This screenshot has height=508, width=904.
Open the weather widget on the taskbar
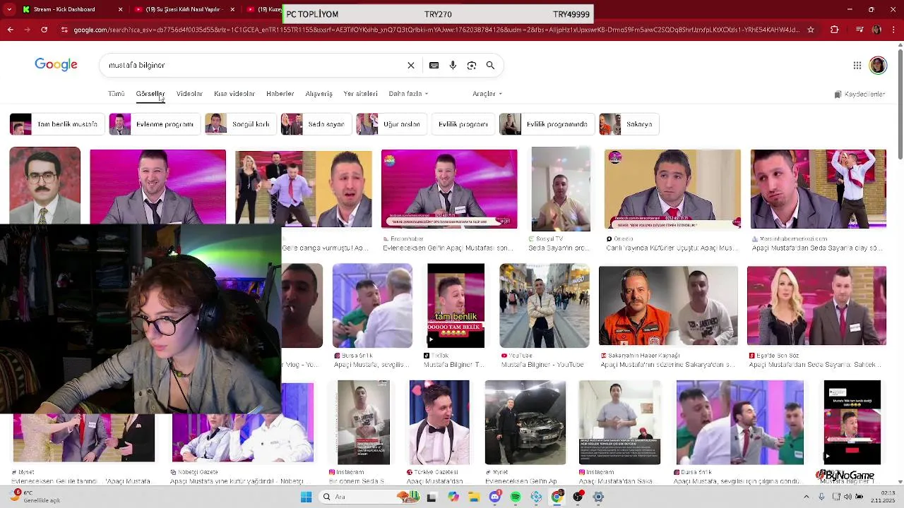pyautogui.click(x=35, y=497)
